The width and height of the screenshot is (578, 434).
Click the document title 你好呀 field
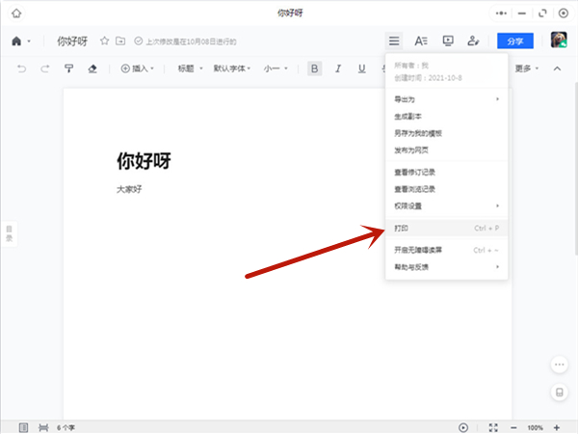pyautogui.click(x=72, y=41)
